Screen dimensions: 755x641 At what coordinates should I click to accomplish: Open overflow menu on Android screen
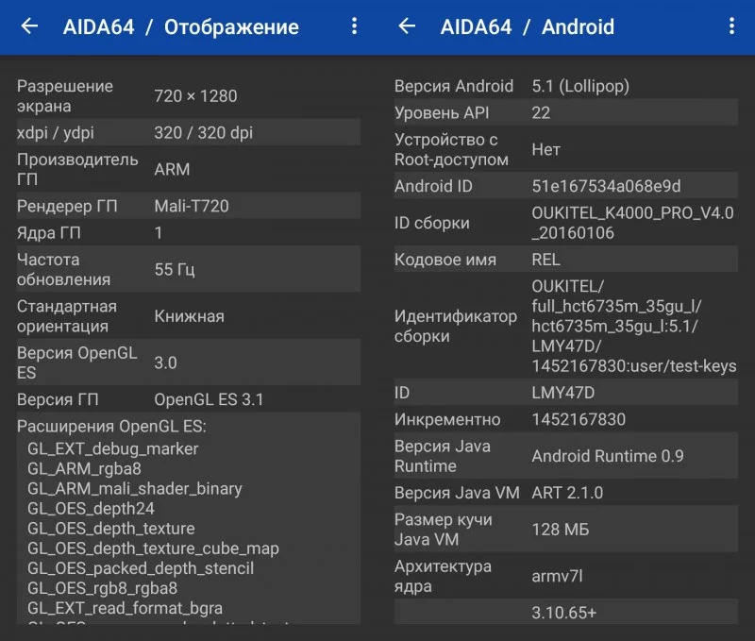coord(731,26)
